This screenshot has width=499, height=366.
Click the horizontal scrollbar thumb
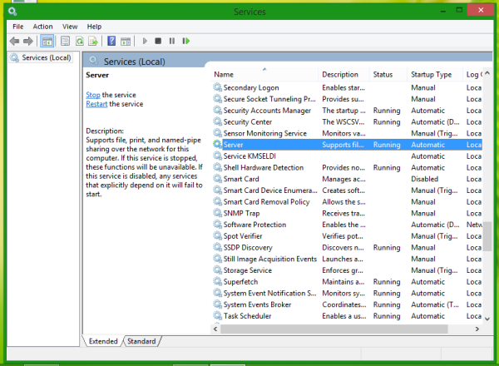click(x=334, y=329)
